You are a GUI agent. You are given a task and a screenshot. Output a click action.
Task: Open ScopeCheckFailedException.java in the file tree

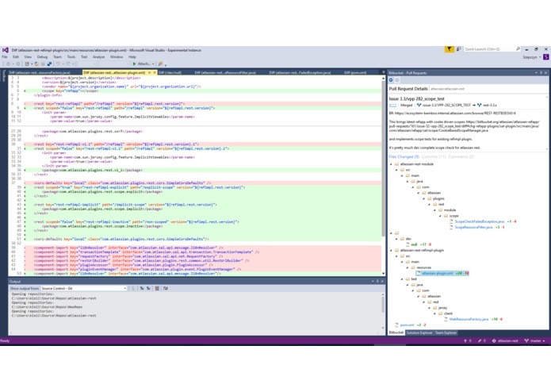pos(480,221)
